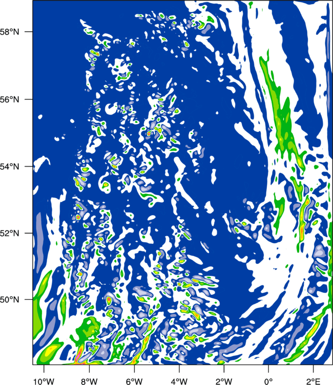Click the large green blob near 49°N 8°W

pos(88,329)
